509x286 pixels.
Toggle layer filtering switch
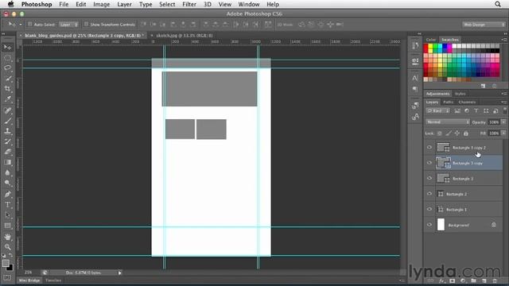(x=505, y=110)
